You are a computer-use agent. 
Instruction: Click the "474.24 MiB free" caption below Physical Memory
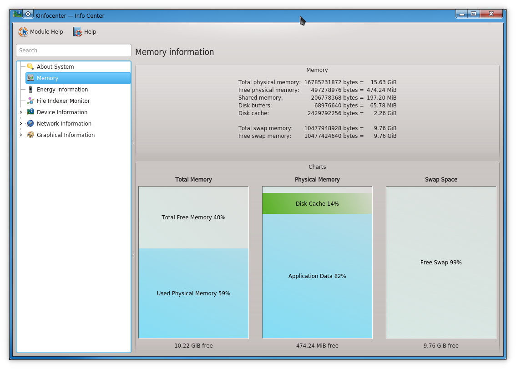(317, 346)
